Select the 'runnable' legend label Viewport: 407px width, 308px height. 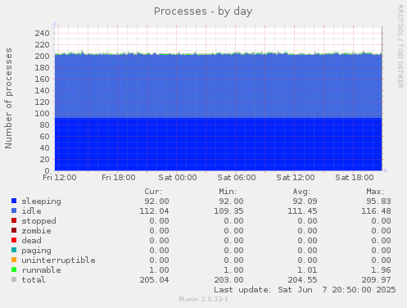[41, 270]
